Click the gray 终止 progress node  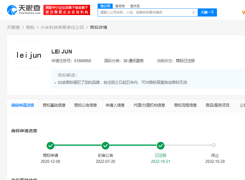[x=214, y=145]
